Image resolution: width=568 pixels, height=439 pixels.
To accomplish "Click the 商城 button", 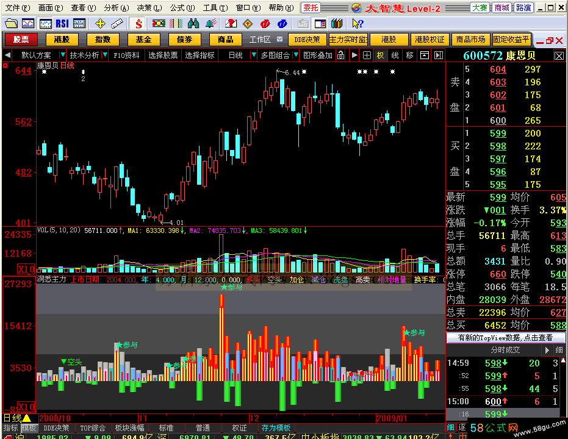I will click(x=501, y=7).
